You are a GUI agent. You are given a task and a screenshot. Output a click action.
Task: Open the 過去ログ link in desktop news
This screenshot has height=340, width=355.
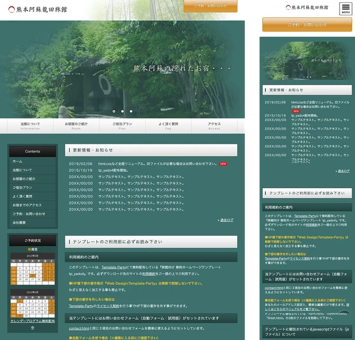(x=227, y=220)
